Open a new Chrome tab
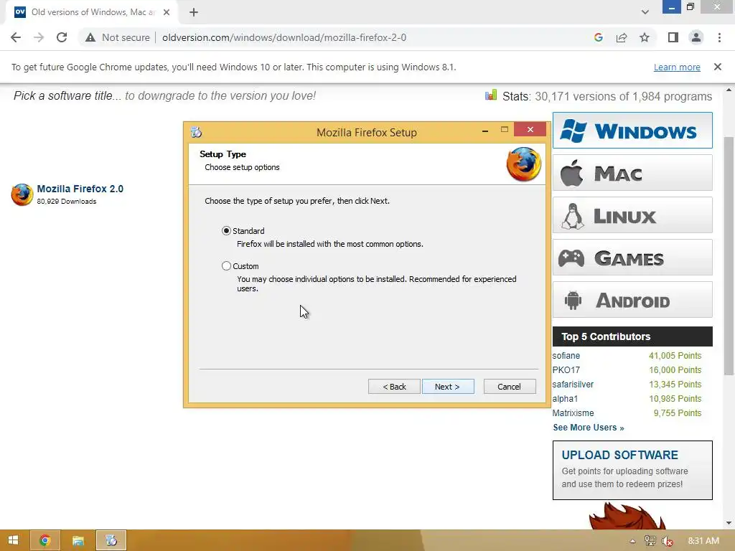The width and height of the screenshot is (735, 551). [x=194, y=12]
